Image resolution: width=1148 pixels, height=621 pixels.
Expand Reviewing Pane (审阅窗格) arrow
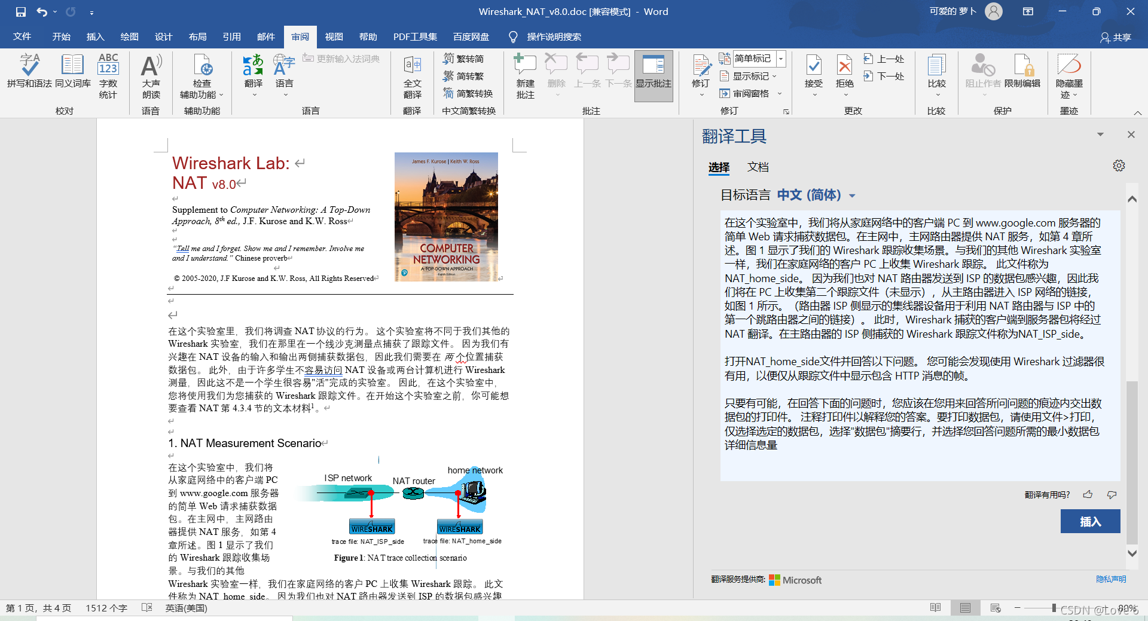(780, 93)
